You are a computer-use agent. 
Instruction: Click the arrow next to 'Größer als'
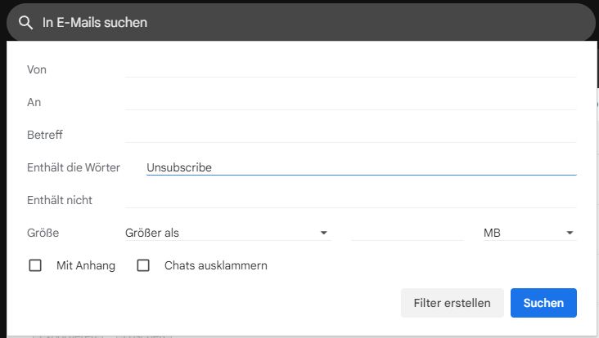tap(323, 233)
